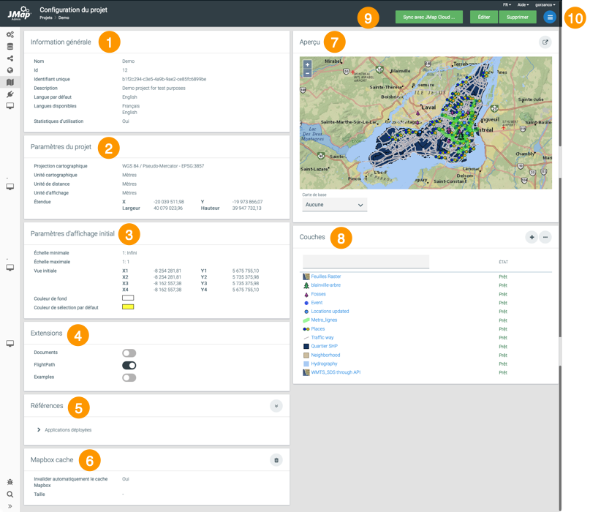
Task: Open the map preview in external window
Action: tap(545, 42)
